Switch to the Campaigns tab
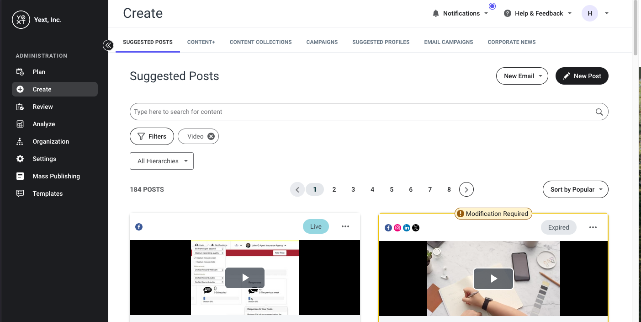641x322 pixels. coord(322,42)
